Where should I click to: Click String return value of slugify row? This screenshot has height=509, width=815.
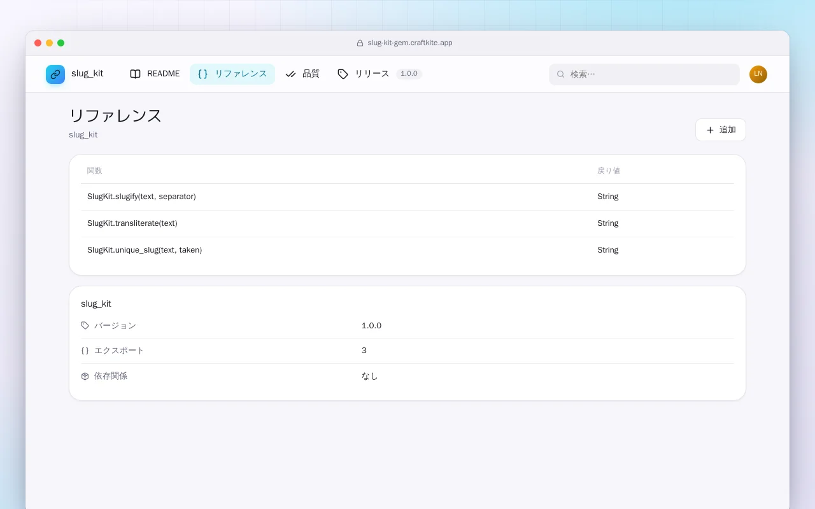[608, 197]
